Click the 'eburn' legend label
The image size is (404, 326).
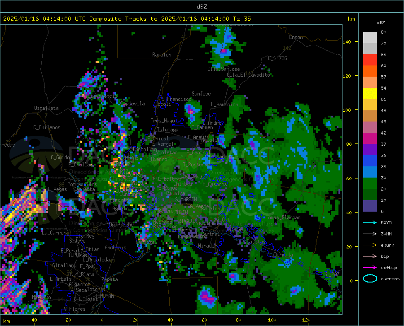click(x=387, y=245)
